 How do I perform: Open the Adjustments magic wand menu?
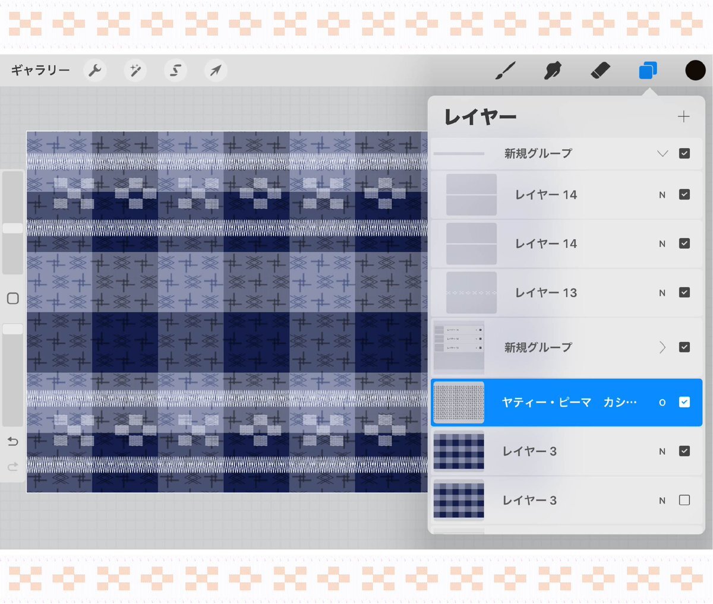pos(135,71)
